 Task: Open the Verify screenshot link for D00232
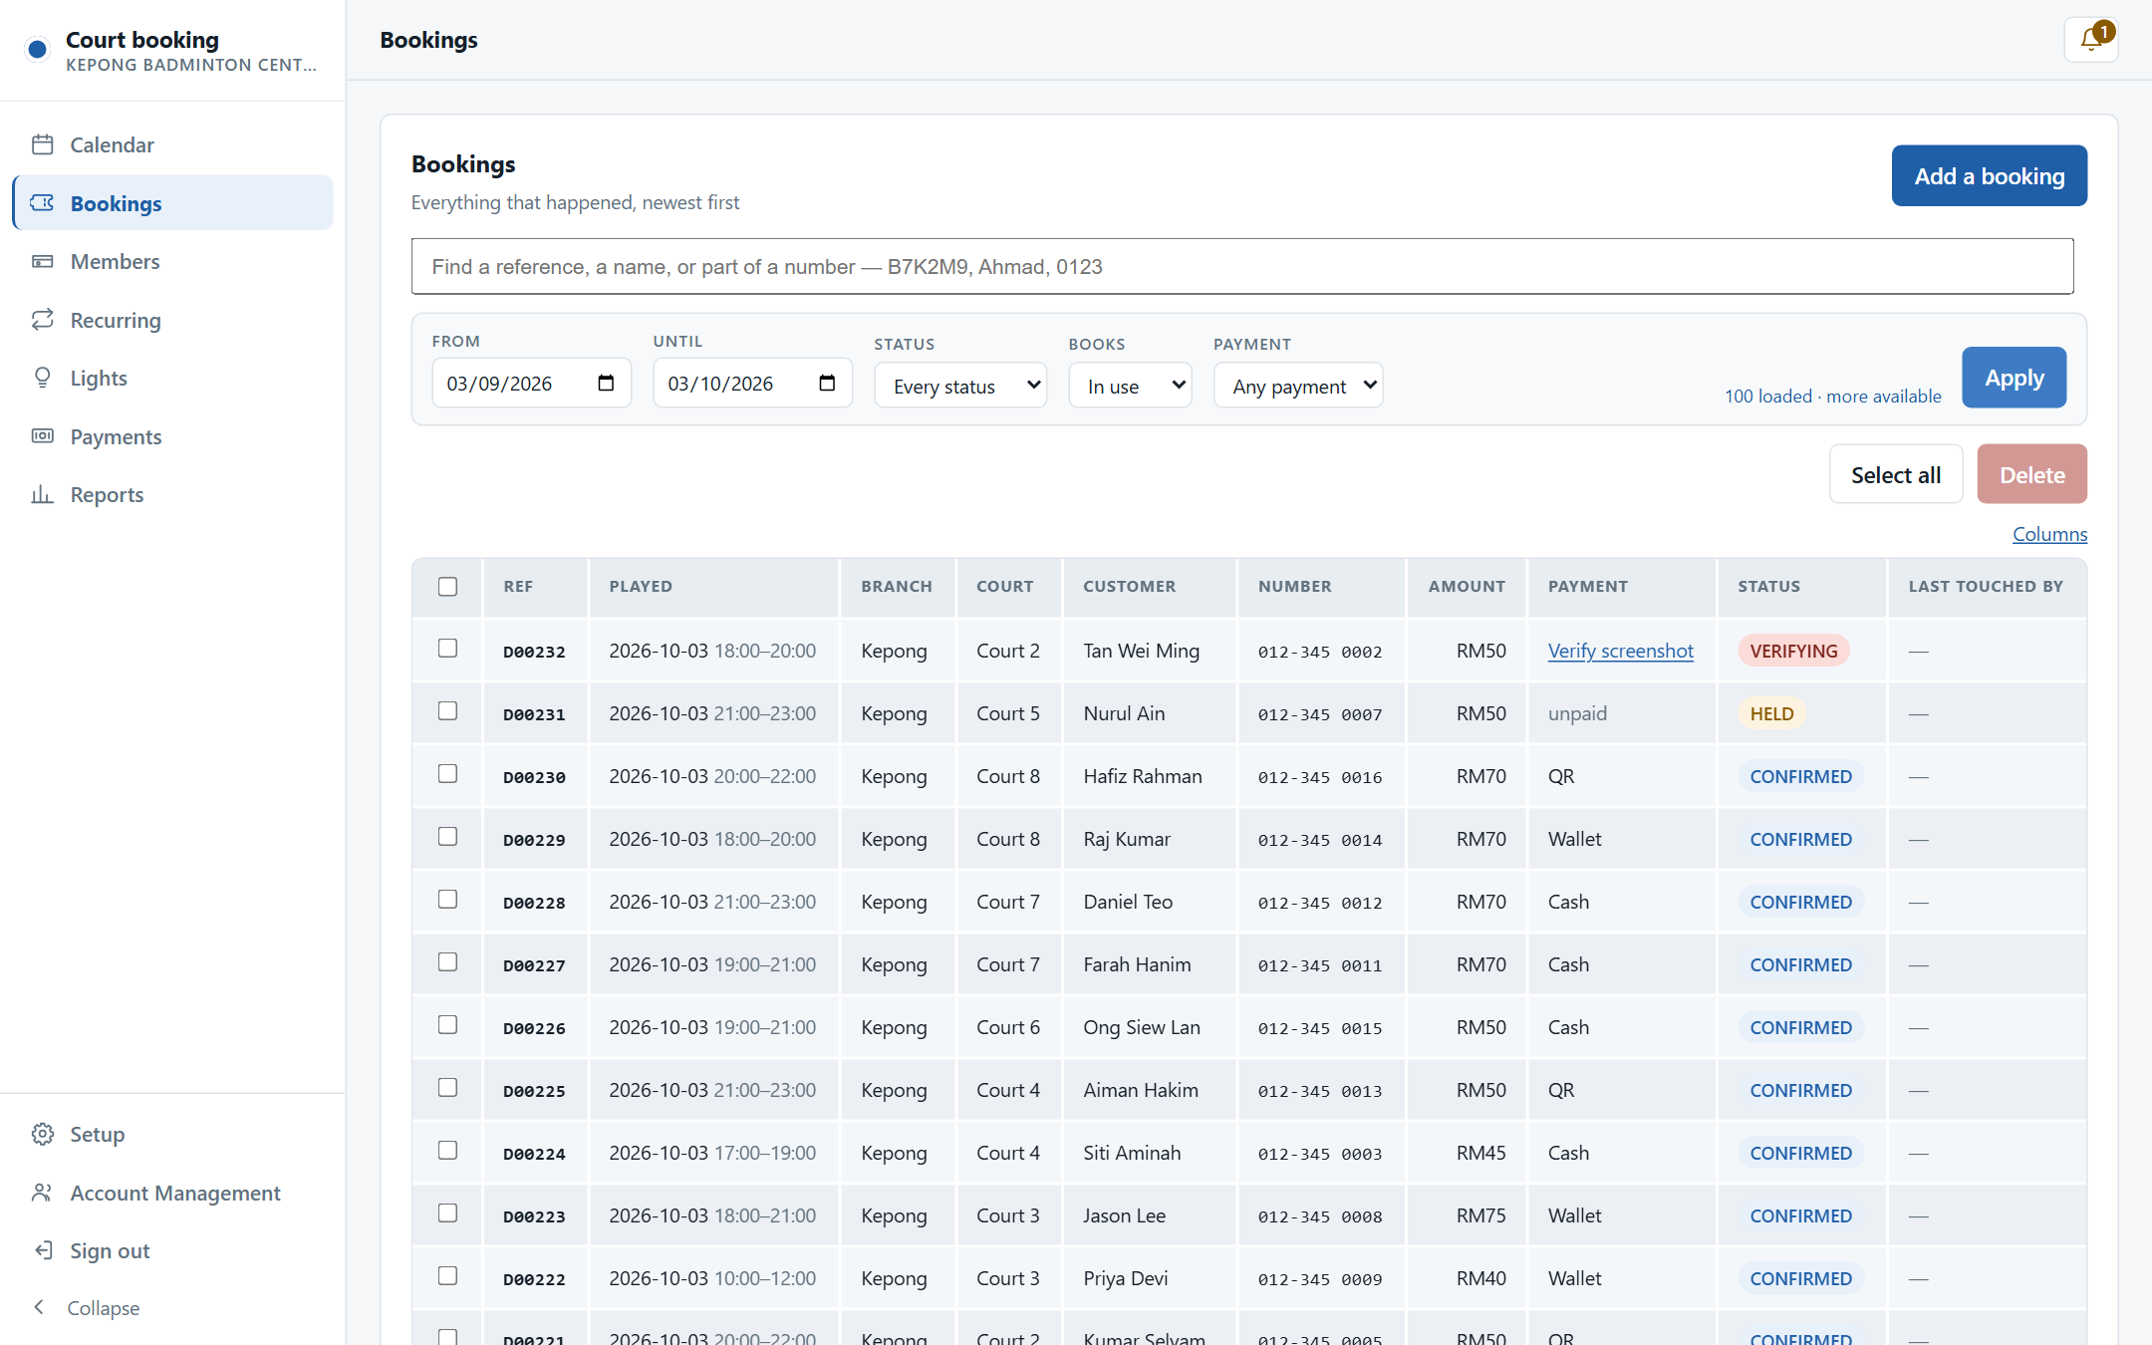click(x=1620, y=651)
